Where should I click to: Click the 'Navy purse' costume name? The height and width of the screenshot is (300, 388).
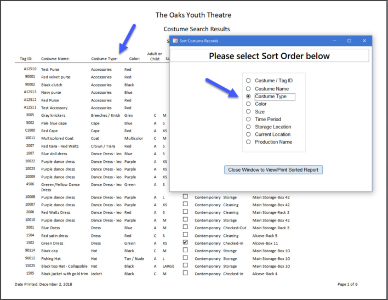pyautogui.click(x=51, y=92)
